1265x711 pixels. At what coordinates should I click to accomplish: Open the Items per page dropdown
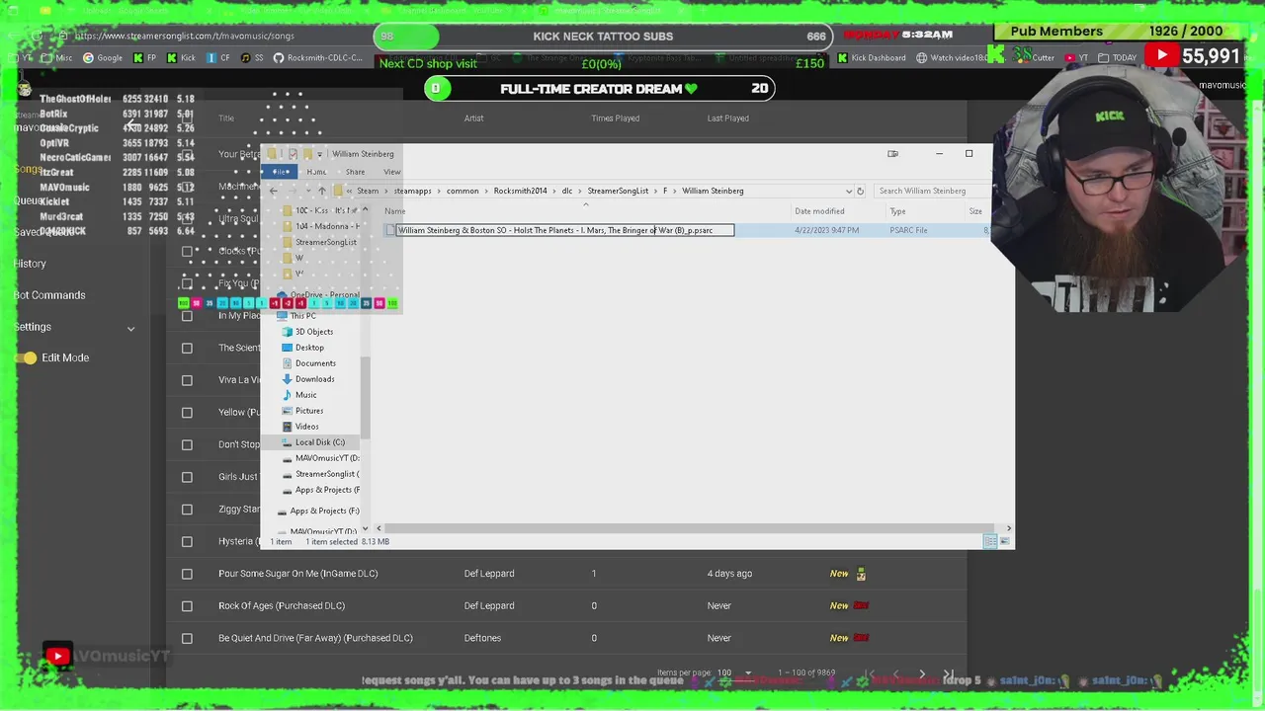click(734, 672)
